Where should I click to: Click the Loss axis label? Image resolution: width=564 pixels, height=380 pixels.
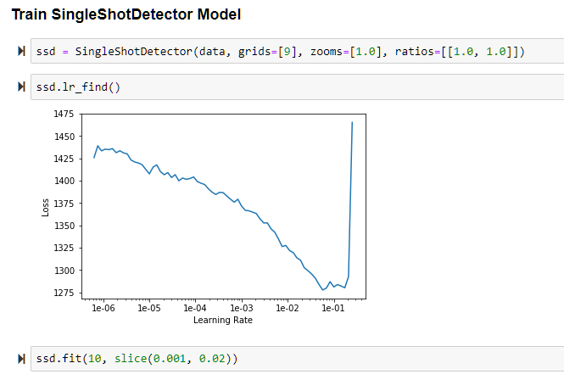click(x=45, y=208)
